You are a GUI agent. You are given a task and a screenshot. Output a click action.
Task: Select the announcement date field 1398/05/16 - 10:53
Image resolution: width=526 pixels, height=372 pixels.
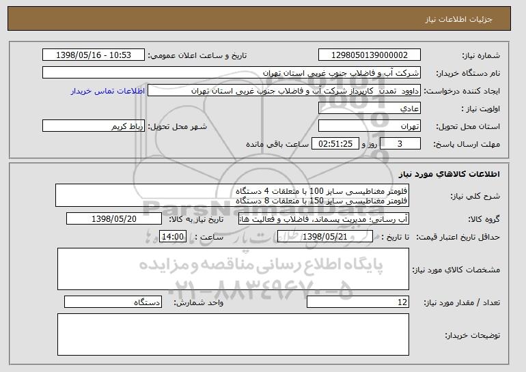coord(94,55)
